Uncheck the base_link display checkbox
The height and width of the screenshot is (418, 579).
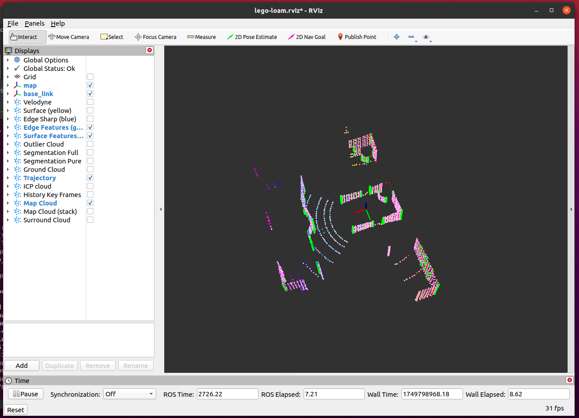(90, 93)
